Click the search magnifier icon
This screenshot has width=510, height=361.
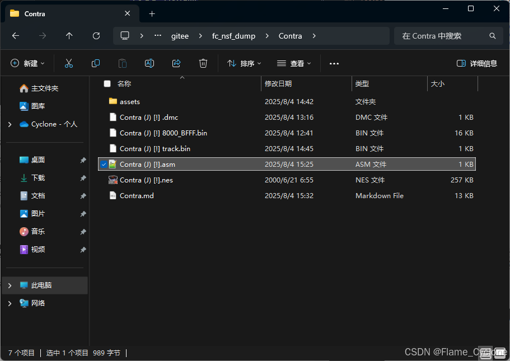pyautogui.click(x=493, y=36)
